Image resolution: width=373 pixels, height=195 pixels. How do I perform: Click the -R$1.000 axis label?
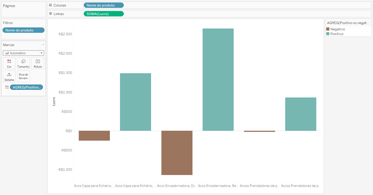coord(65,170)
